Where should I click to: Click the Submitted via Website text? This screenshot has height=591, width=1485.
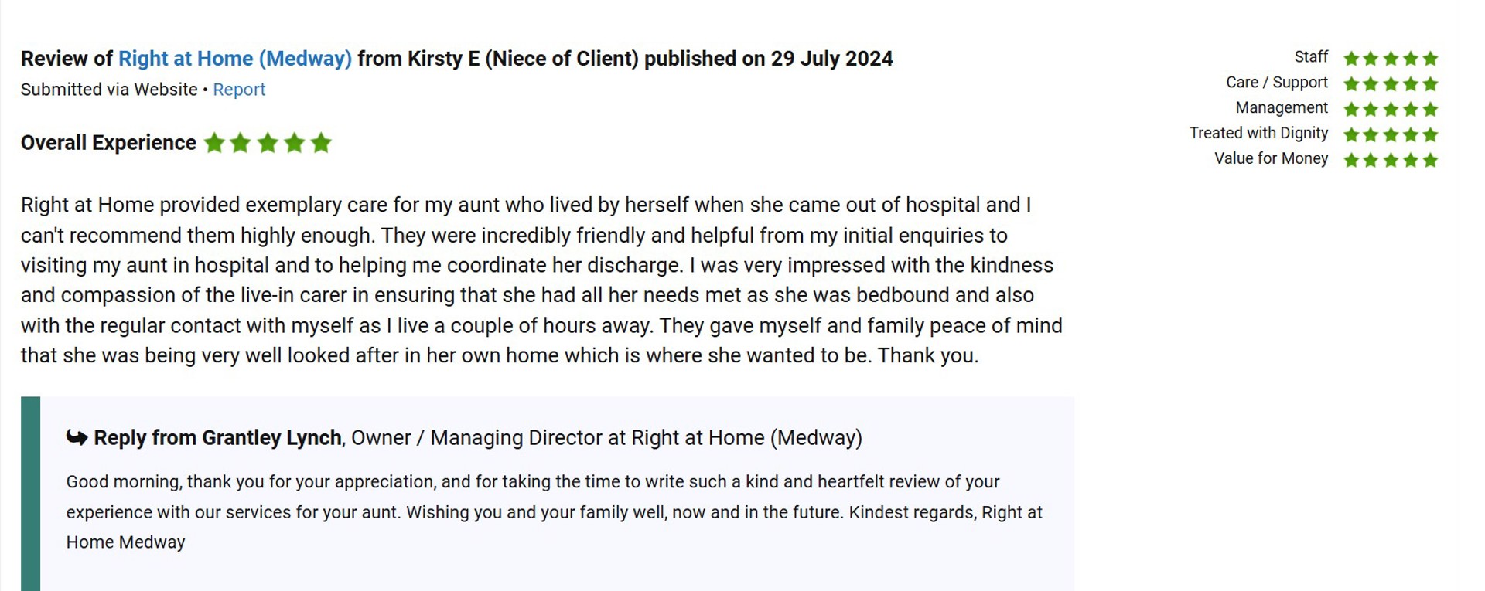point(109,90)
